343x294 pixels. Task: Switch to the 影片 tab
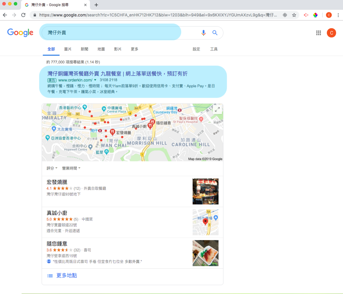pos(118,49)
